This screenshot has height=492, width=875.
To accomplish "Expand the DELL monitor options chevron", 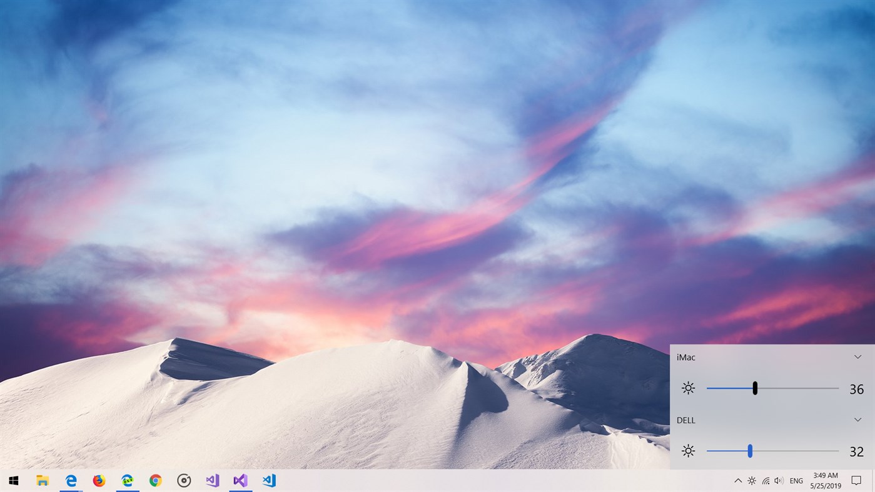I will (x=857, y=419).
